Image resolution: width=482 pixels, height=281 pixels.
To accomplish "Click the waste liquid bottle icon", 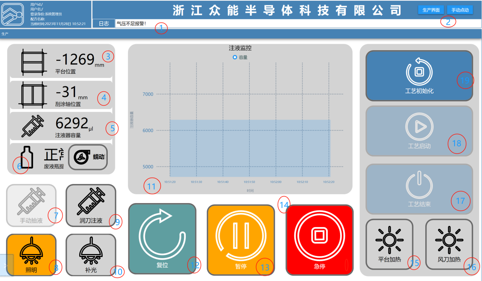I will pos(27,158).
